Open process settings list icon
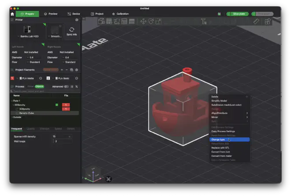 click(x=72, y=86)
